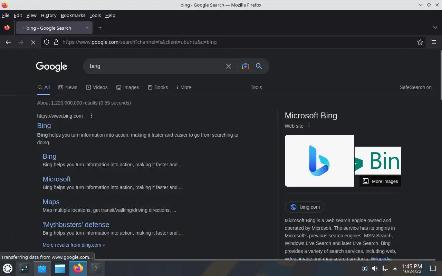This screenshot has width=442, height=276.
Task: Open SafeSearch on settings
Action: tap(415, 87)
